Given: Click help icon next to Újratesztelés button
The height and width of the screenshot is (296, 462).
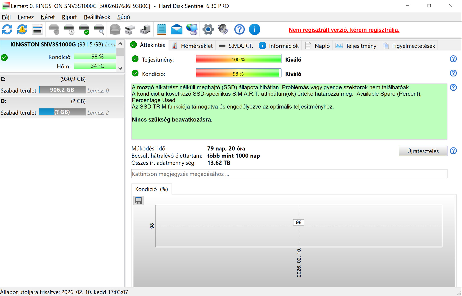Looking at the screenshot, I should (x=453, y=151).
